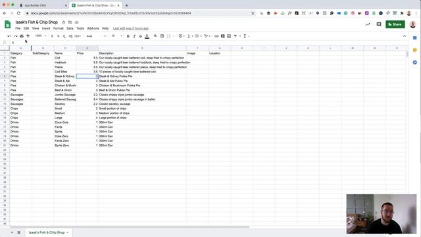Viewport: 421px width, 237px height.
Task: Increase decimal places
Action: [70, 36]
